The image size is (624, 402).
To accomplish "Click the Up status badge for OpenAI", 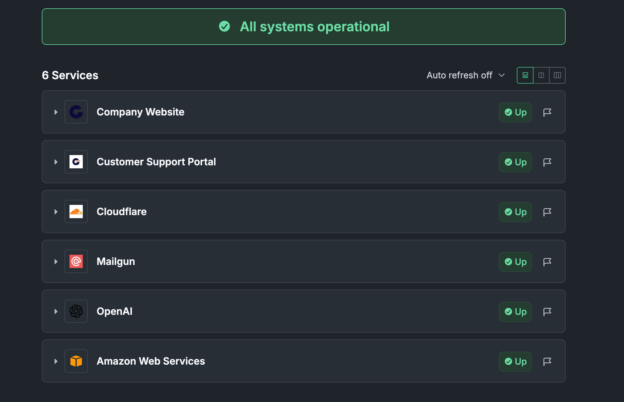I will click(x=515, y=312).
